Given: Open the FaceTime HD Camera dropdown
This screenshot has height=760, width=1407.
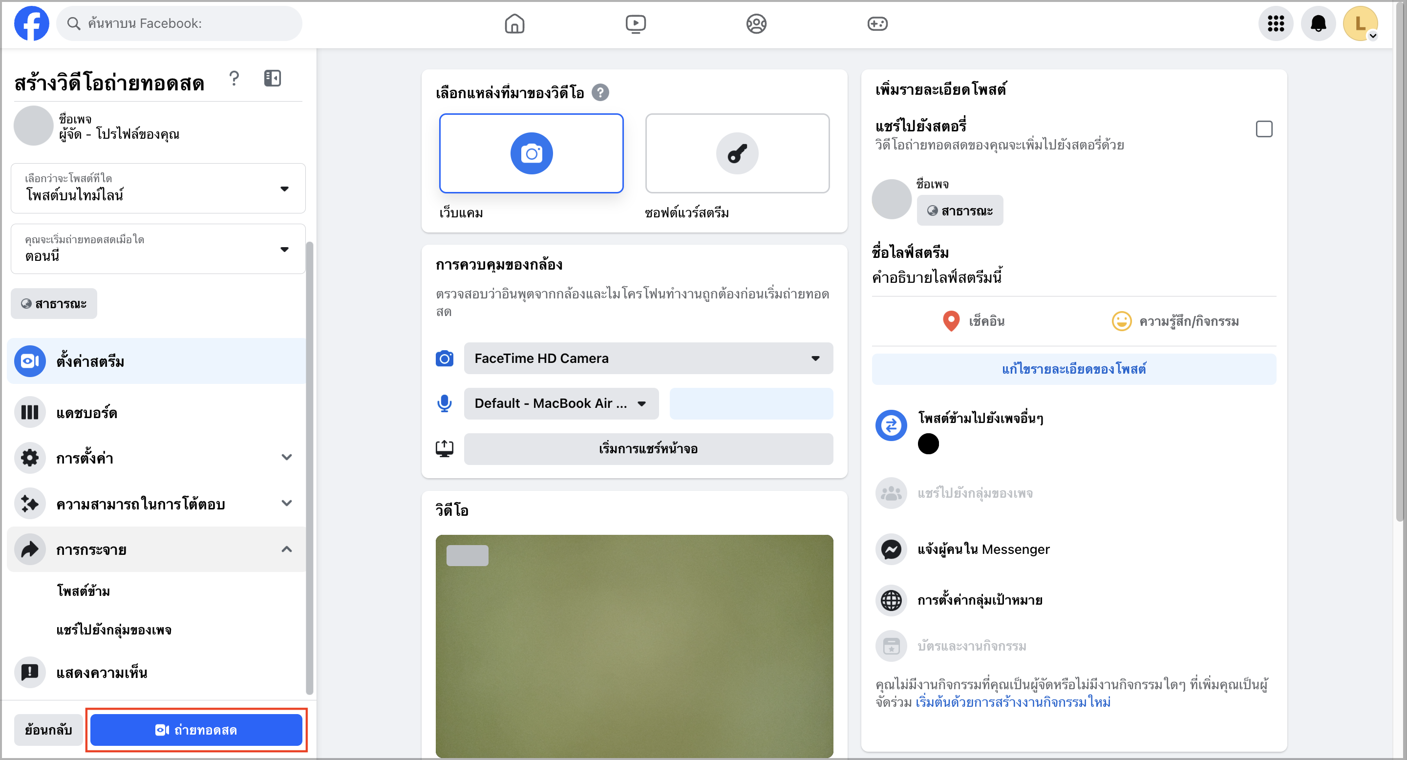Looking at the screenshot, I should [x=648, y=358].
